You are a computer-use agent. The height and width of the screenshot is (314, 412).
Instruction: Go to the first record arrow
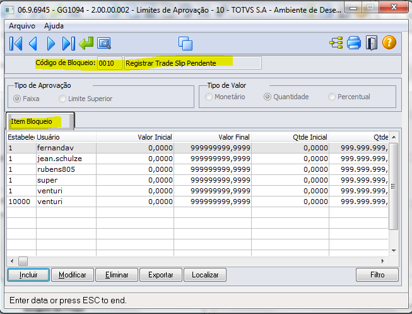[x=16, y=43]
